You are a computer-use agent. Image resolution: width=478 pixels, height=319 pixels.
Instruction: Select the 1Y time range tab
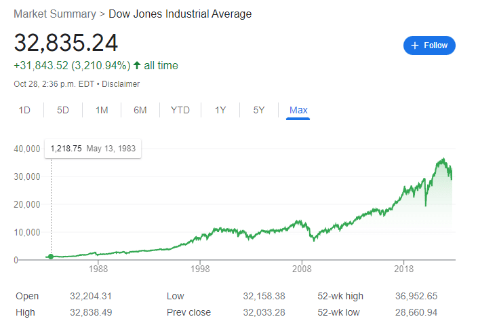(220, 110)
